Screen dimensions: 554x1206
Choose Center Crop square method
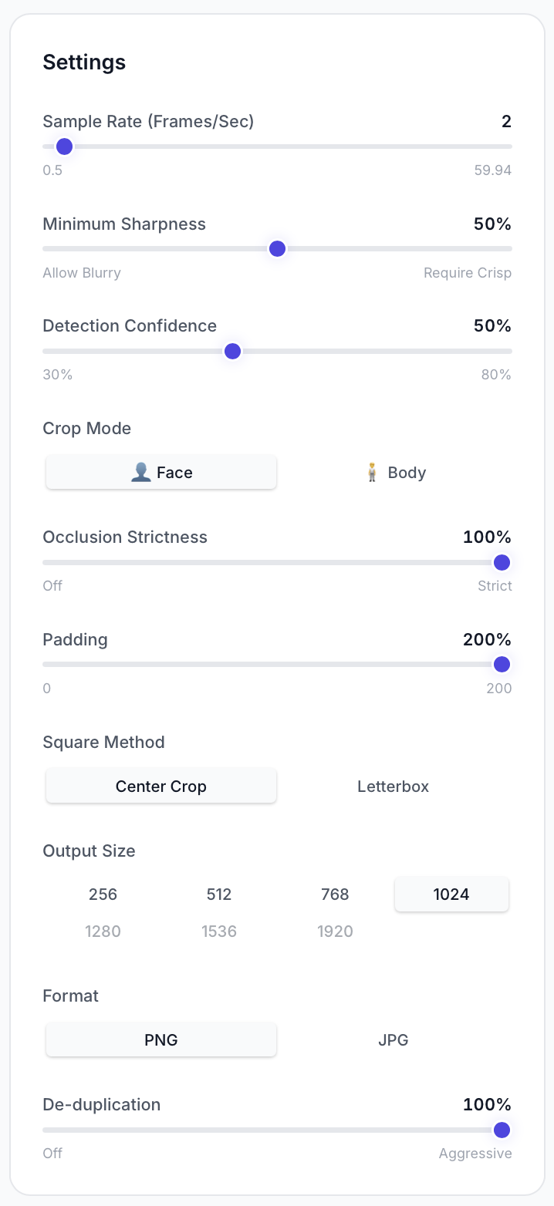[x=161, y=787]
